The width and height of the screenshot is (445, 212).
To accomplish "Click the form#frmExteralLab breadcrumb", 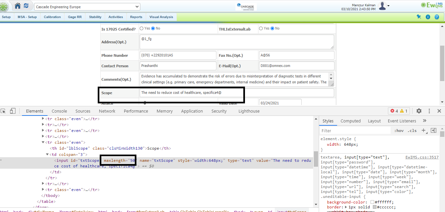I will (146, 211).
